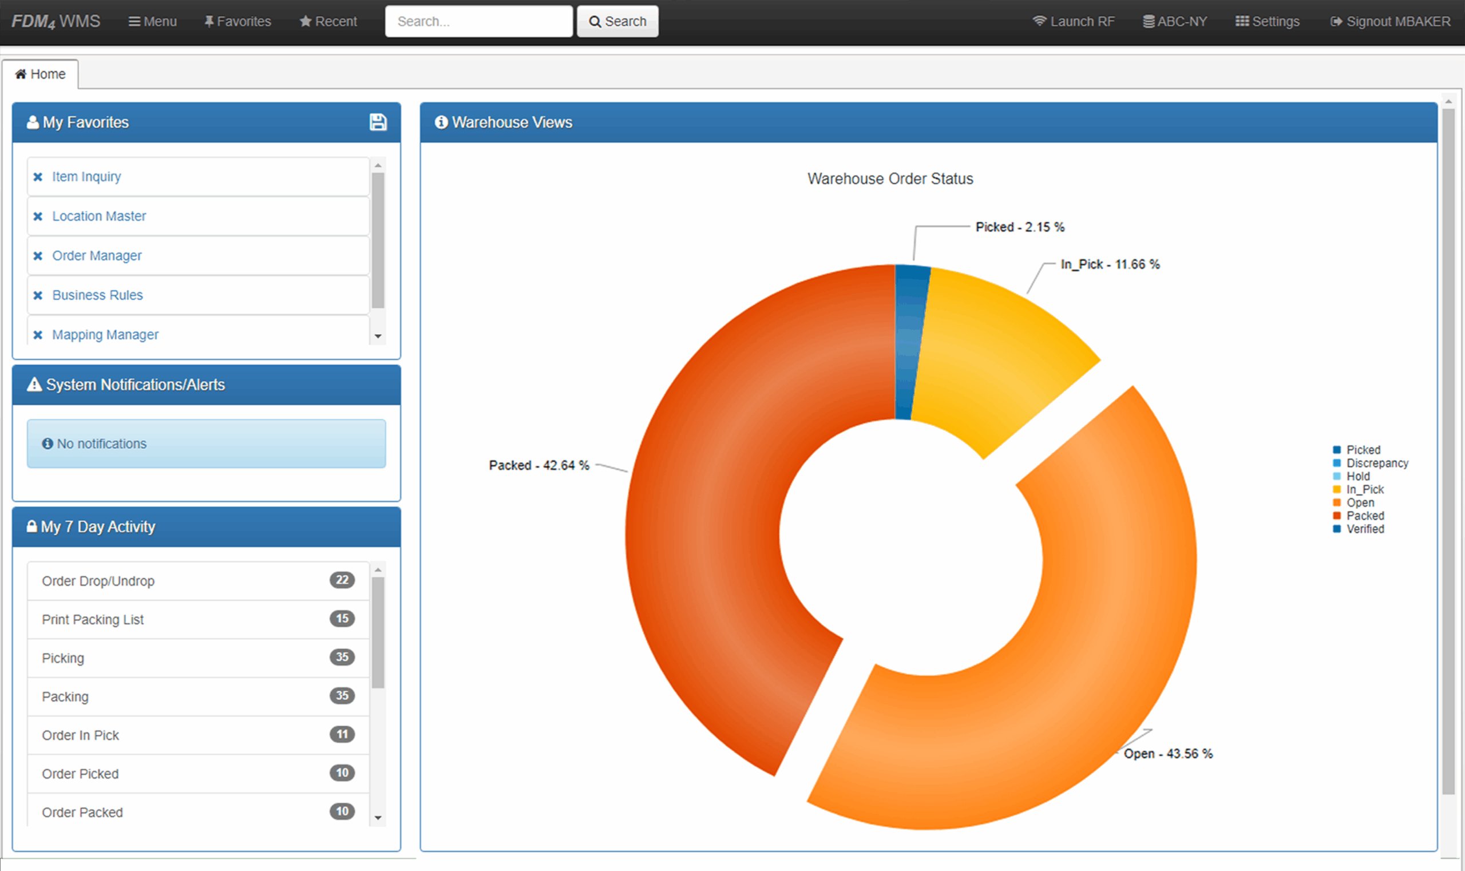Open the Favorites dropdown in top bar
The image size is (1465, 871).
(x=237, y=21)
